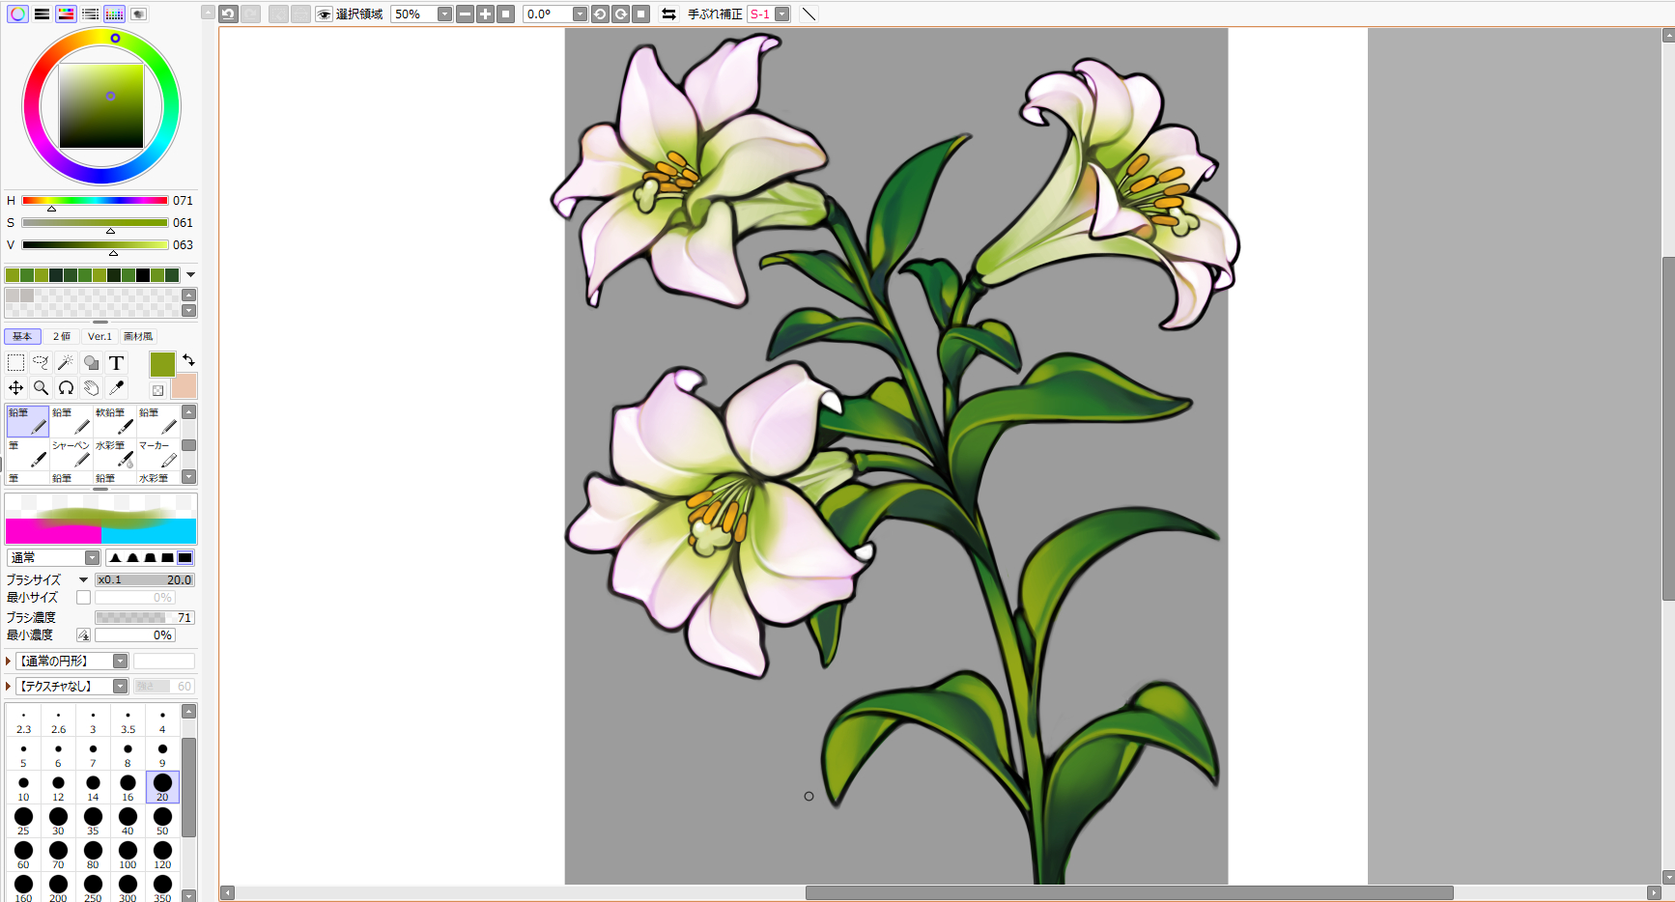The height and width of the screenshot is (902, 1675).
Task: Enable the 最小サイズ checkbox
Action: pos(84,598)
